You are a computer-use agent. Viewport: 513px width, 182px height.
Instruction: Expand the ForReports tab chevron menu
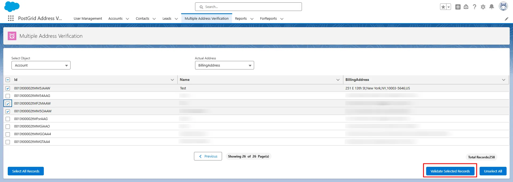pos(282,19)
